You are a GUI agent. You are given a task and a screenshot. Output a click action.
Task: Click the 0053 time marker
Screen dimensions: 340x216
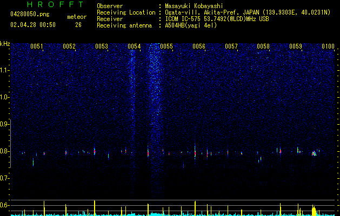coord(102,46)
